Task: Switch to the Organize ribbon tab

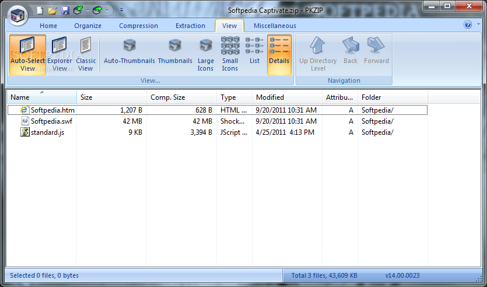Action: pyautogui.click(x=87, y=26)
